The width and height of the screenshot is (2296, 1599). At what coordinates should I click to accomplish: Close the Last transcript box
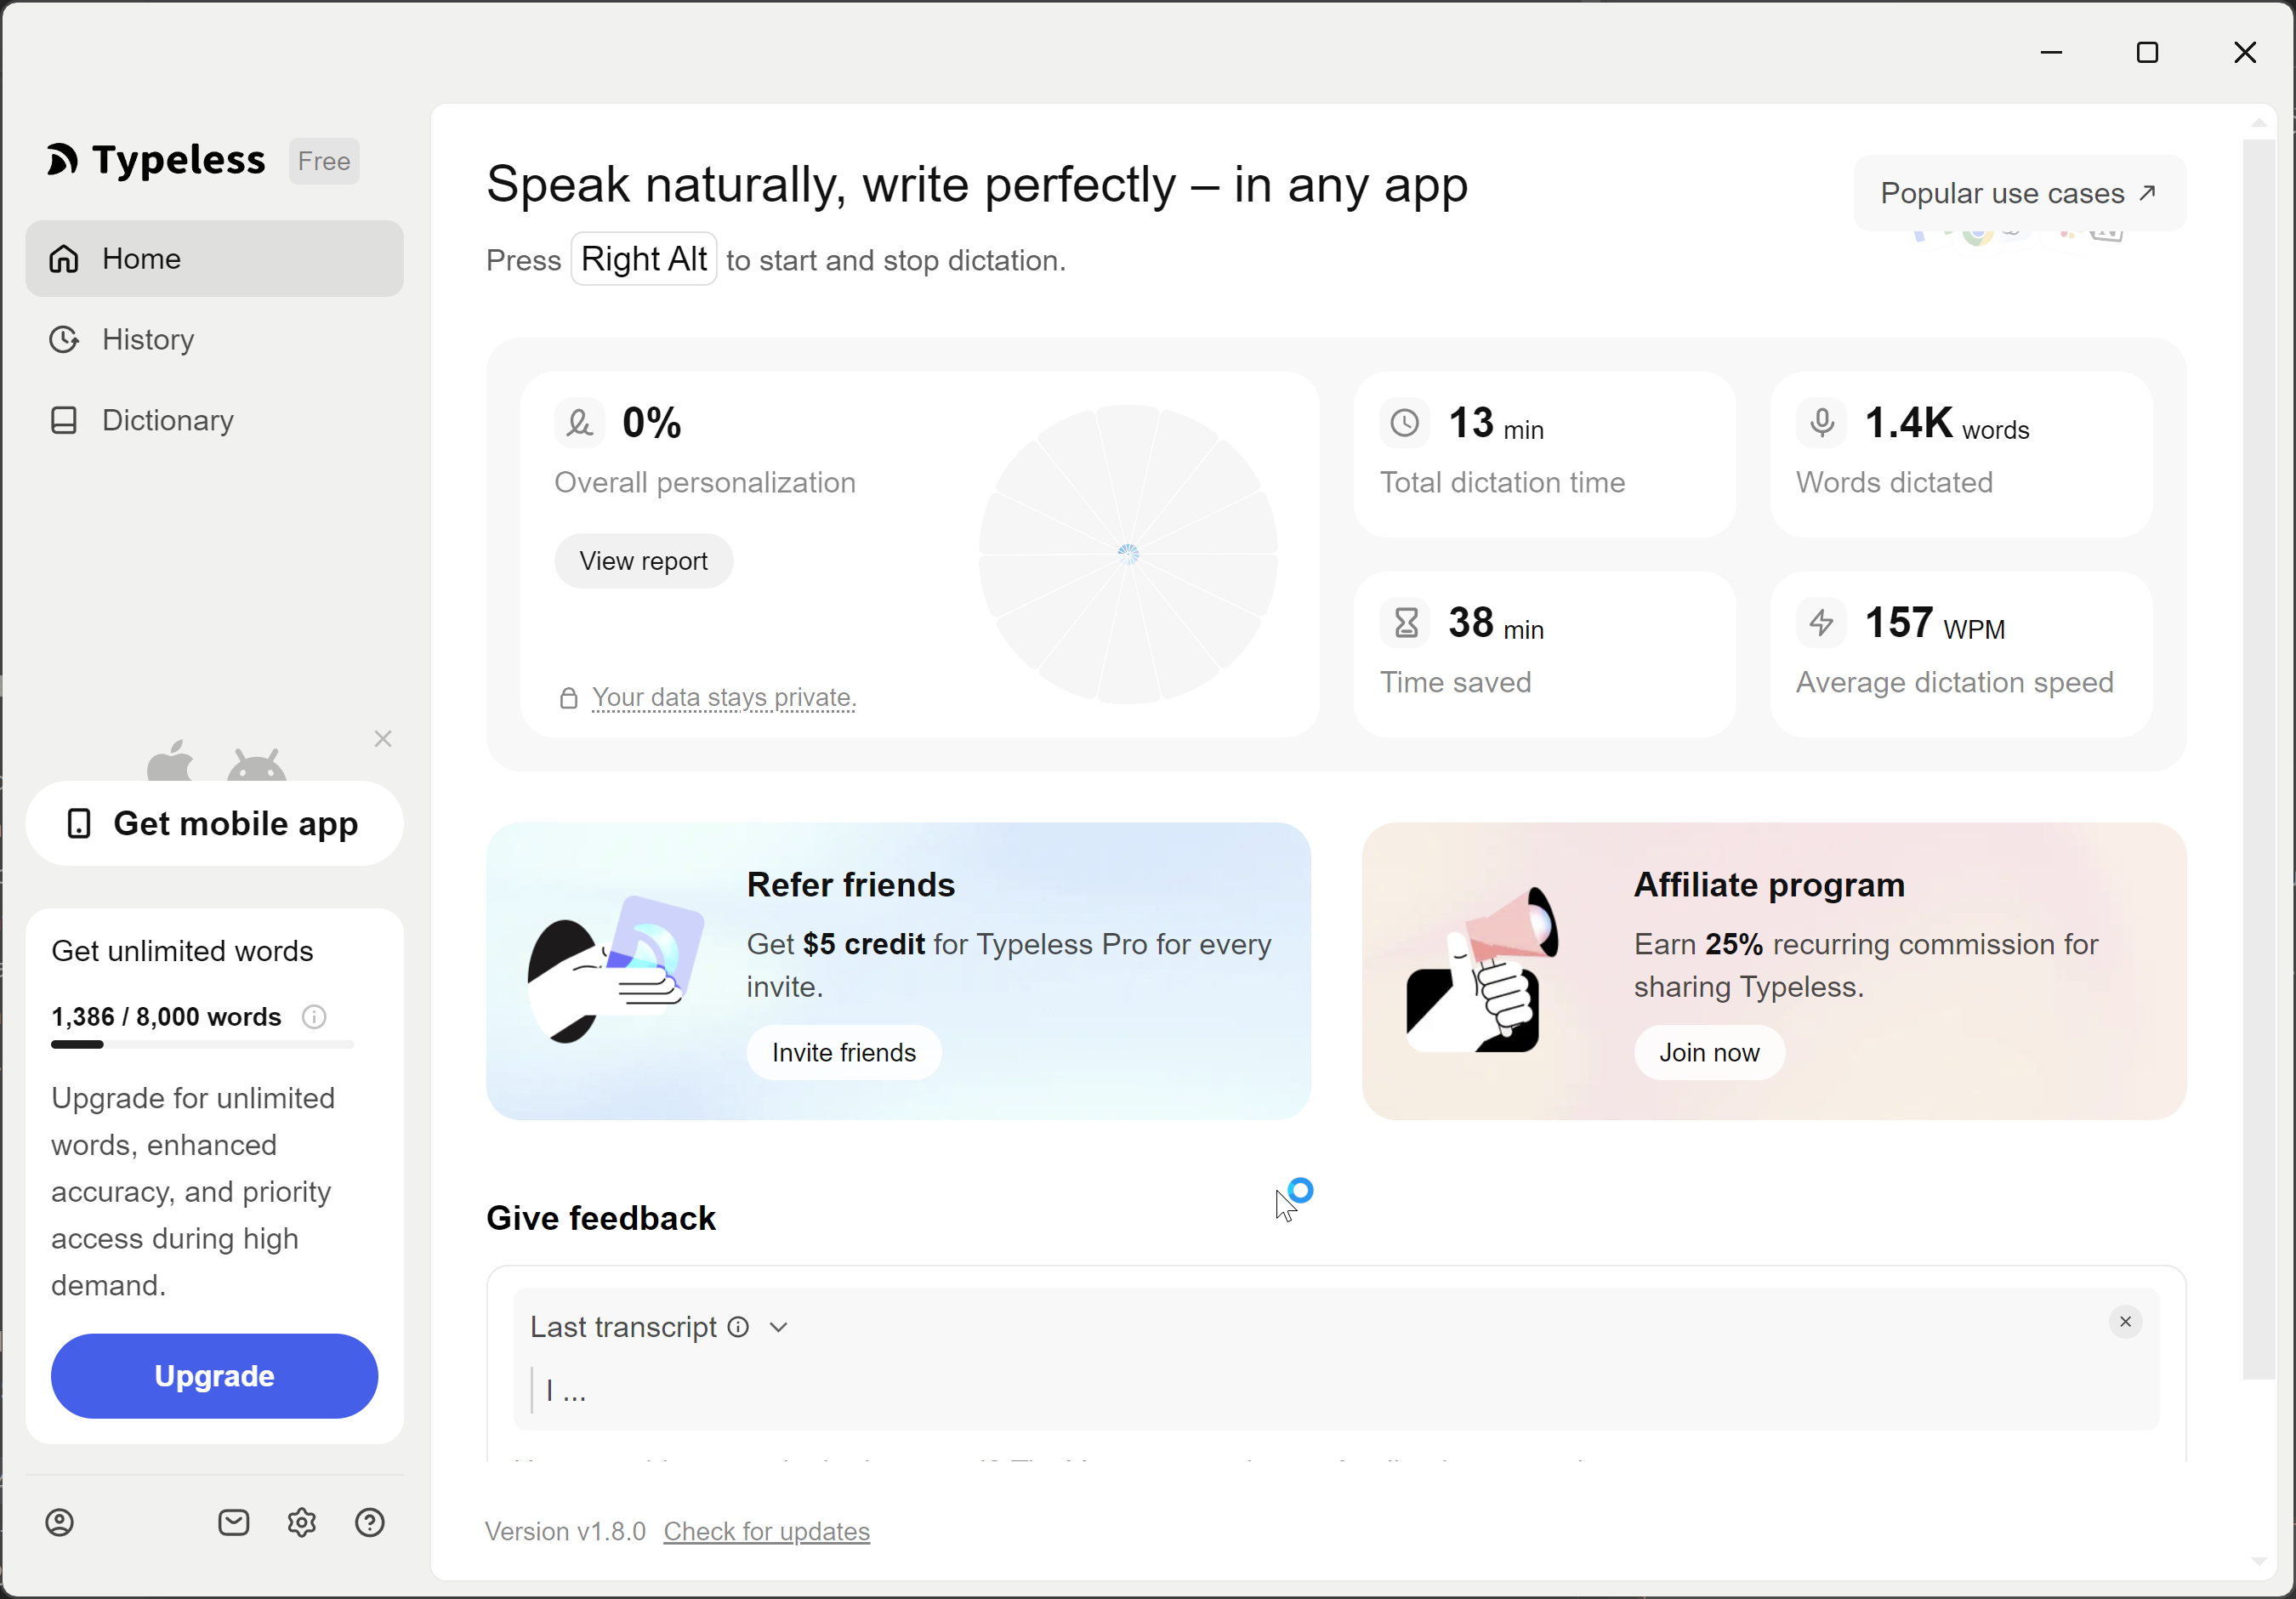pos(2125,1322)
